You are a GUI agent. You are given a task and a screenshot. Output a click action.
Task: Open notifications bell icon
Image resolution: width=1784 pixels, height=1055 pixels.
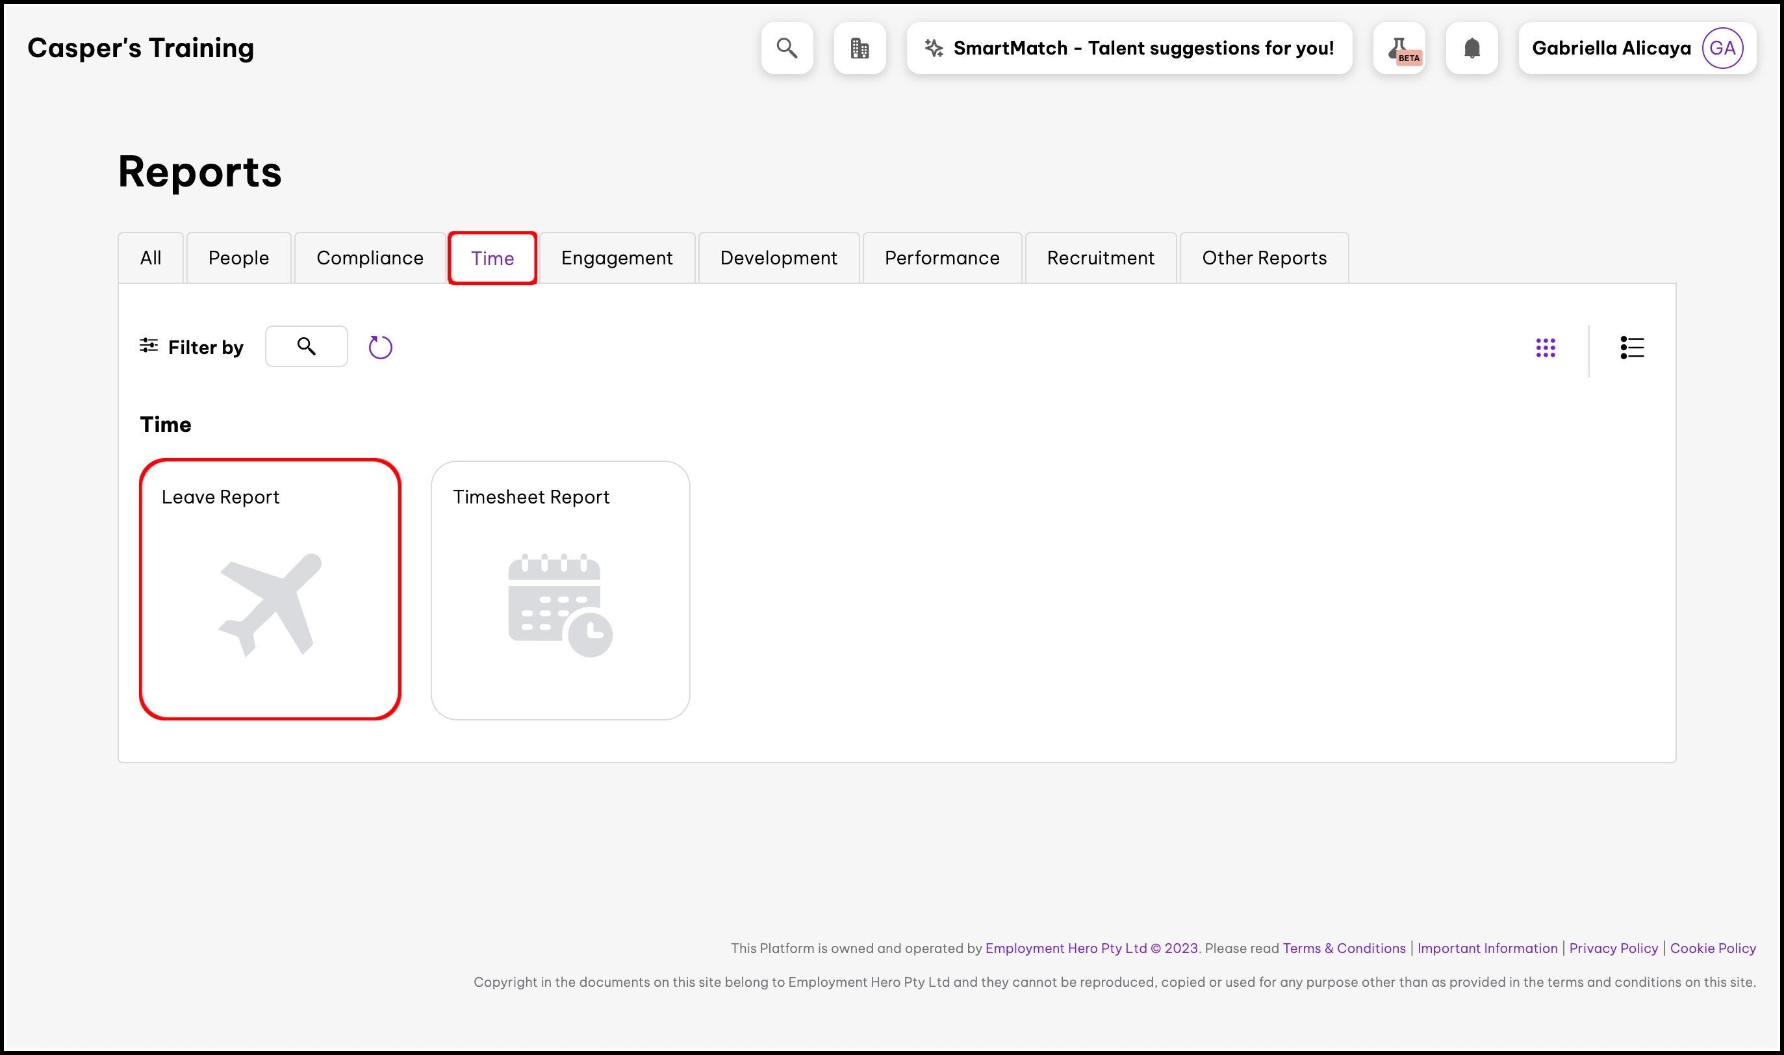(1472, 47)
